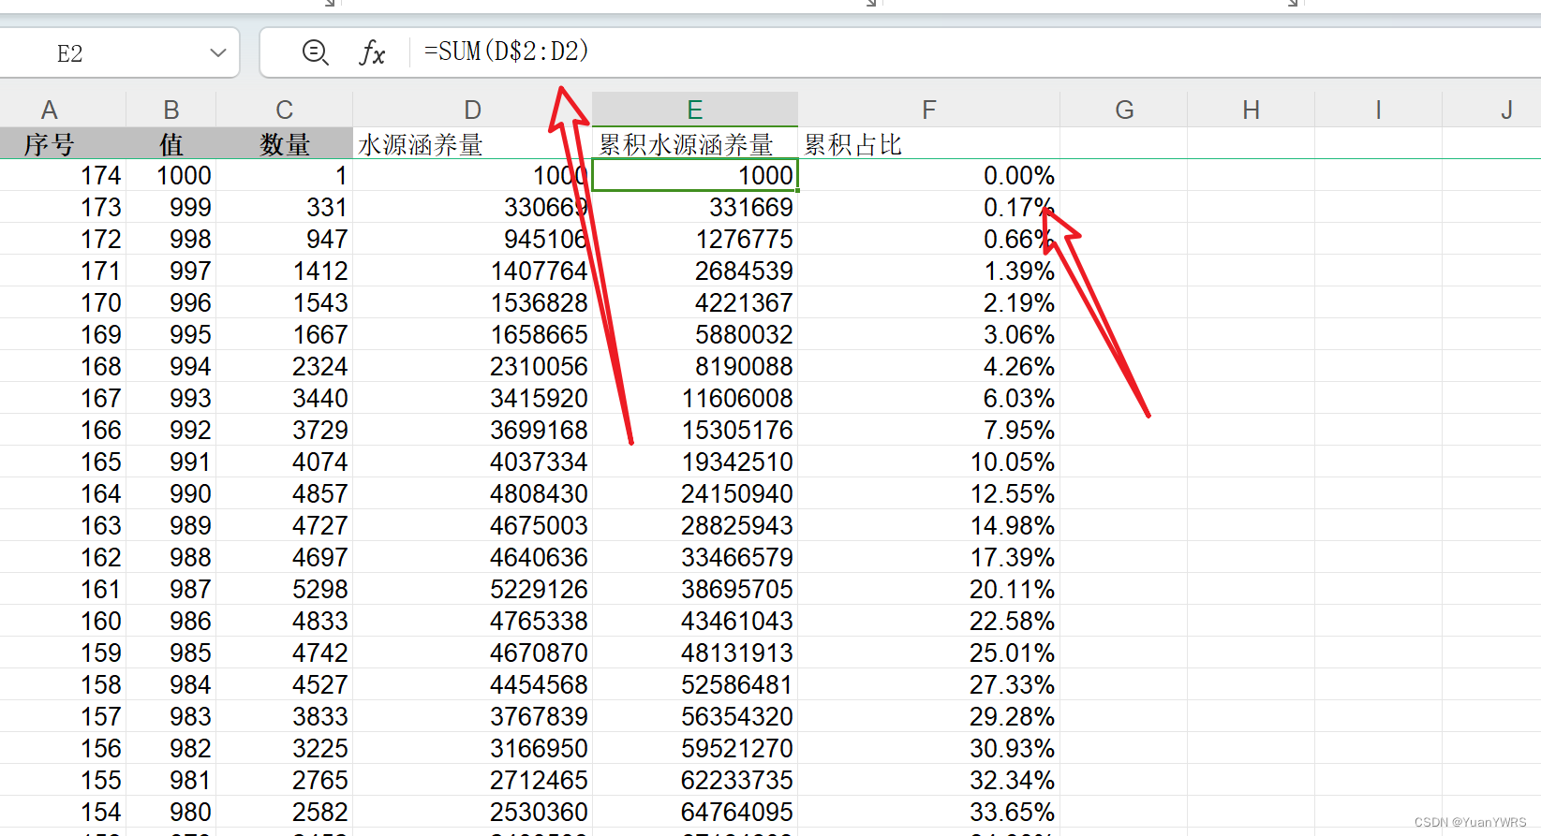1541x836 pixels.
Task: Select cell with value 1407764
Action: pyautogui.click(x=473, y=271)
